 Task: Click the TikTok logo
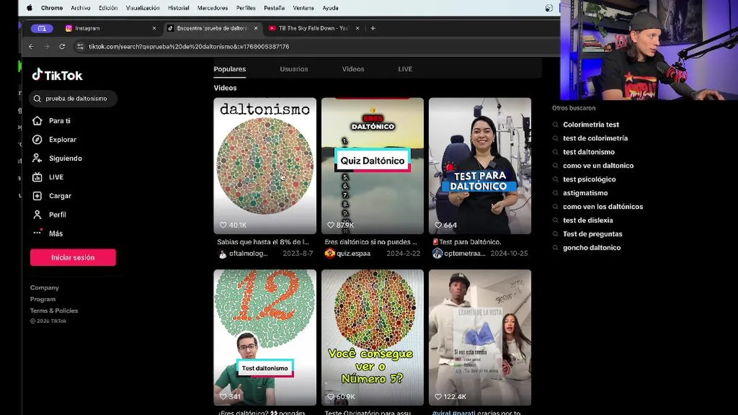(x=57, y=75)
